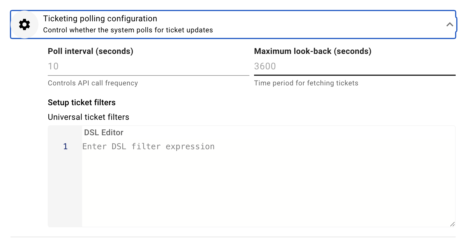Click the gear icon beside Ticketing polling configuration

[x=24, y=24]
